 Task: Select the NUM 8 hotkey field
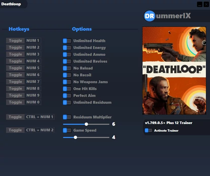click(x=33, y=89)
